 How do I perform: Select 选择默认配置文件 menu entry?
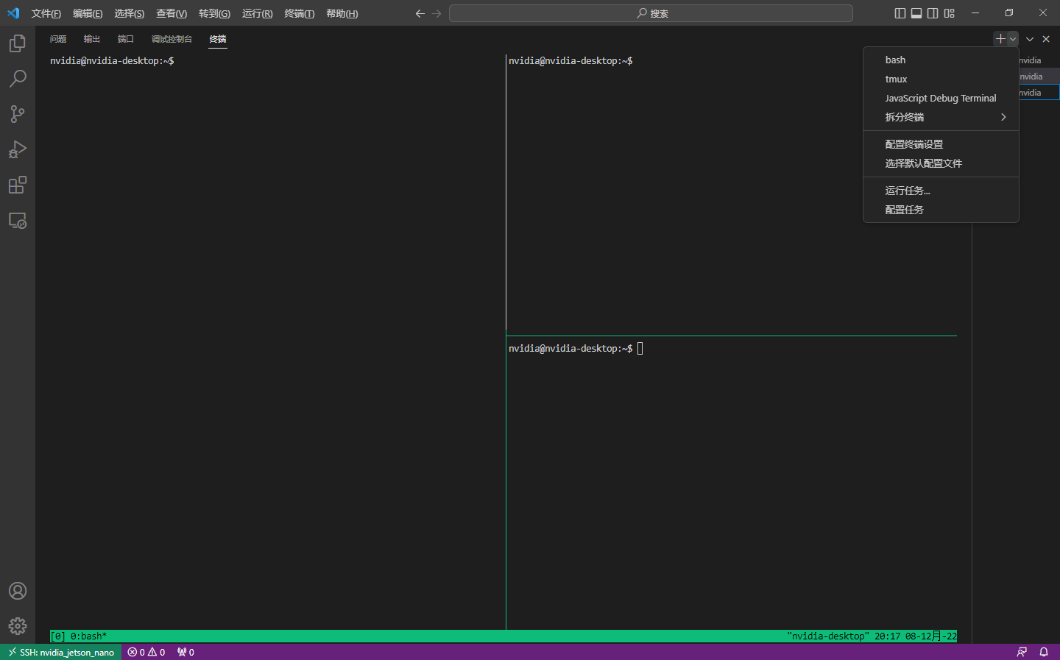point(941,163)
